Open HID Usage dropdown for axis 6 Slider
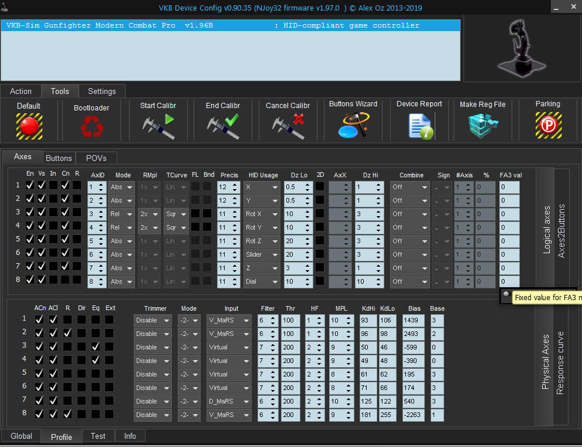The height and width of the screenshot is (447, 582). pos(262,254)
